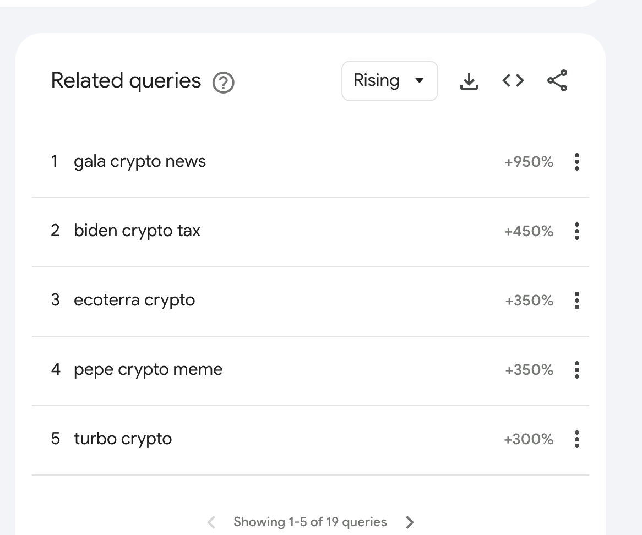Open more options for ecoterra crypto

click(577, 301)
